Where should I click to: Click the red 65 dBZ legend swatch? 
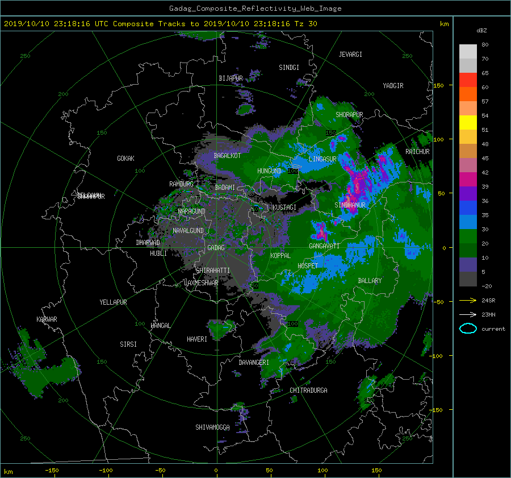[468, 80]
